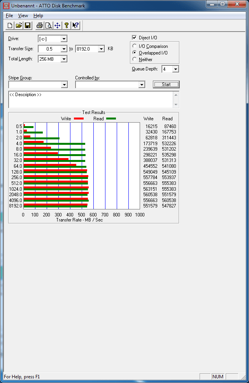Click the 8192.0 row label in the chart
This screenshot has width=249, height=383.
[16, 206]
